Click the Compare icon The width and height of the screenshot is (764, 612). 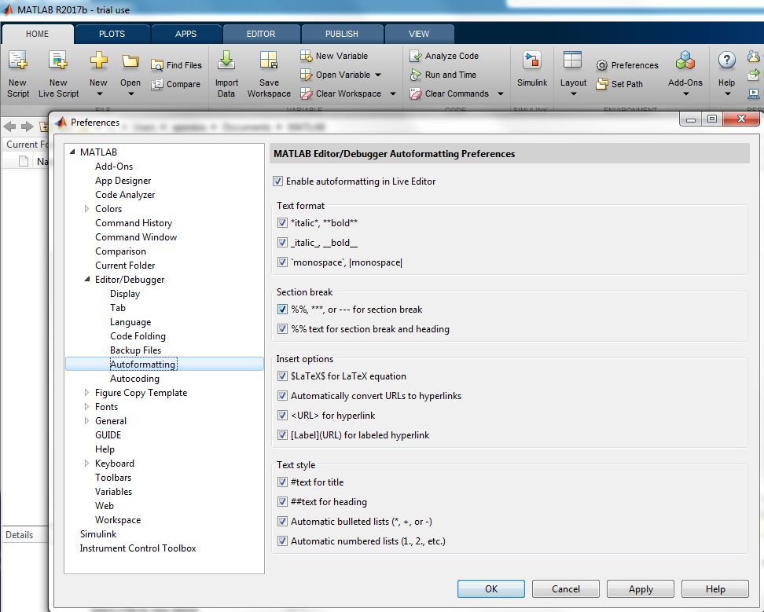[x=157, y=84]
